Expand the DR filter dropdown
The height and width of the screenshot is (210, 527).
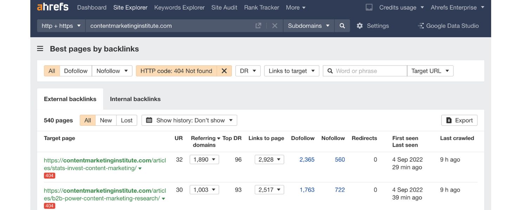[248, 71]
